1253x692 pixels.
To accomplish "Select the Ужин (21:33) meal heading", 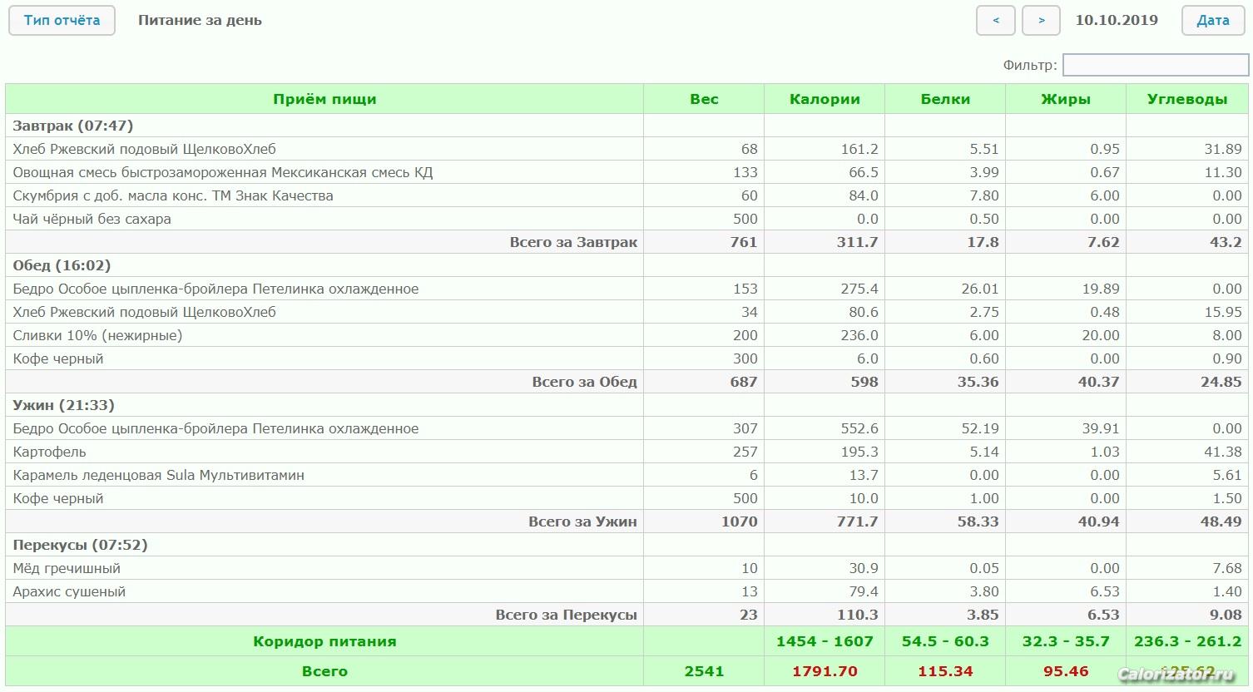I will point(63,405).
